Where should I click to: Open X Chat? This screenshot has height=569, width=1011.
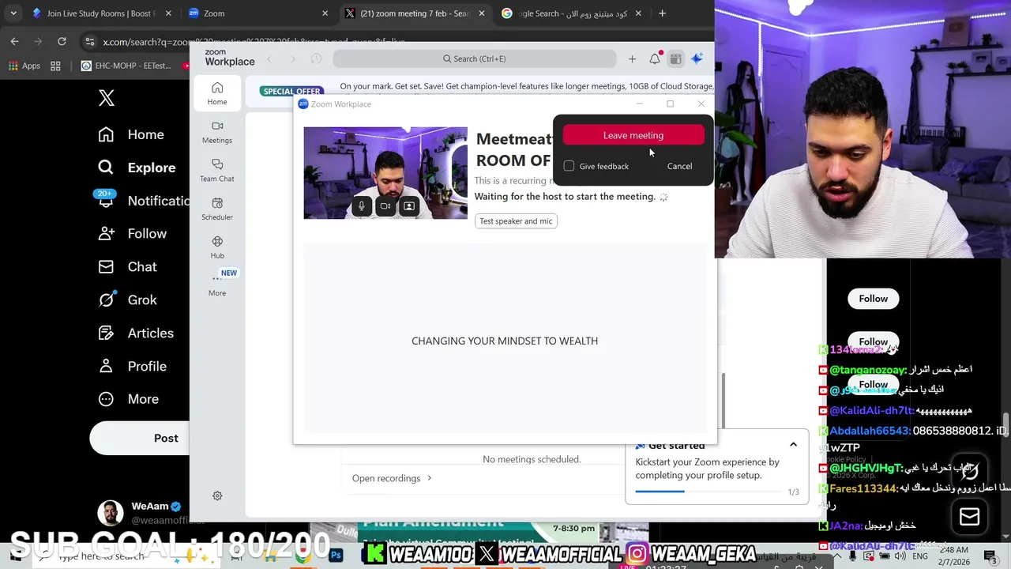(x=127, y=267)
